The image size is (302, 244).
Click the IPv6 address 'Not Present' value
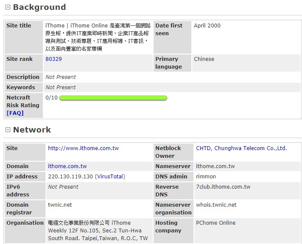[x=63, y=187]
